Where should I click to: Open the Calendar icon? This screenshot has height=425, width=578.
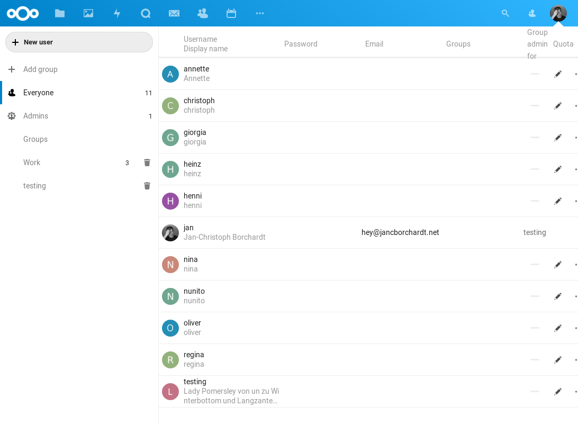coord(231,14)
